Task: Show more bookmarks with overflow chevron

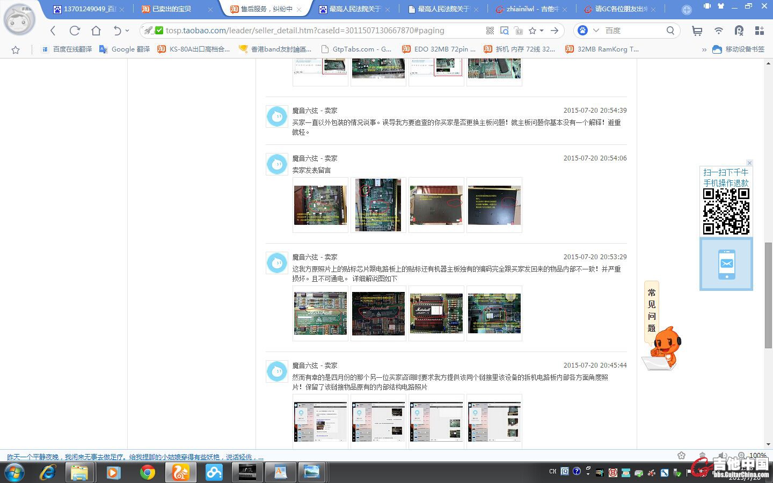Action: (x=704, y=49)
